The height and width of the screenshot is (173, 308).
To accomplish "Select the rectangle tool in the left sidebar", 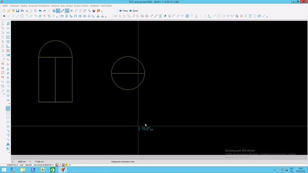I will (8, 37).
